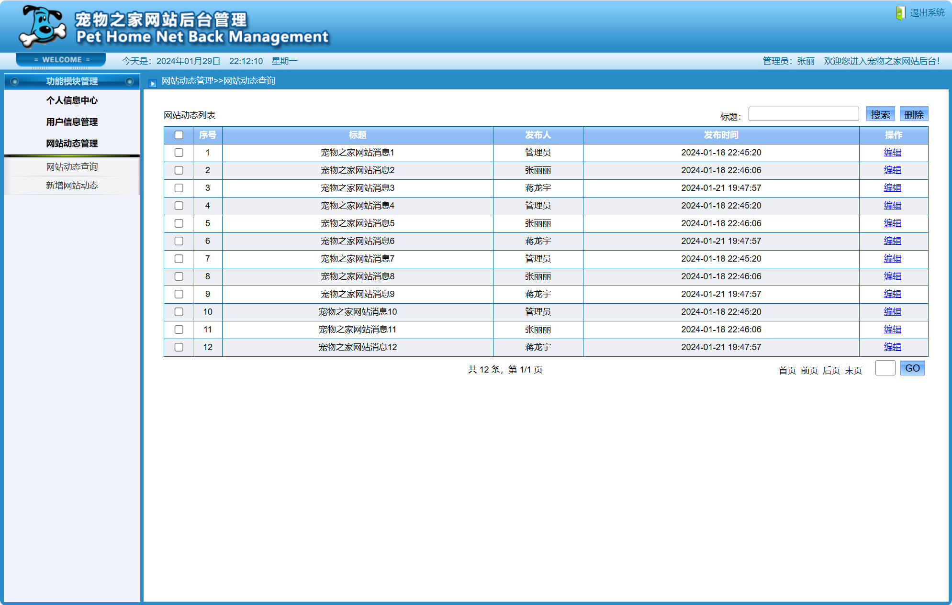Click the 标题 search input field
The image size is (952, 605).
coord(803,114)
